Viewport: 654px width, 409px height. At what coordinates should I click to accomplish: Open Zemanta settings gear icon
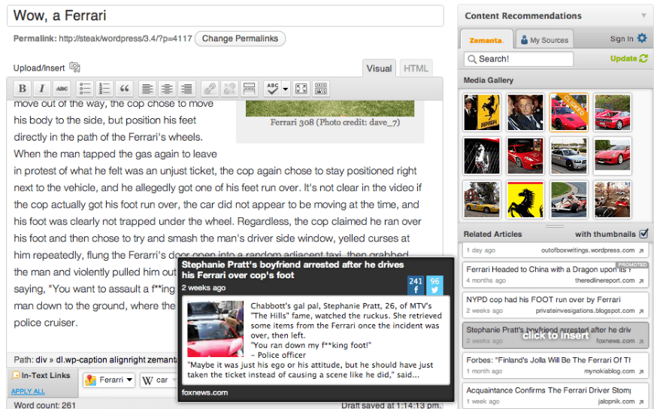coord(642,38)
